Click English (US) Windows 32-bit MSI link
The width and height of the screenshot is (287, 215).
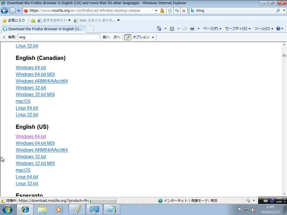[x=35, y=163]
